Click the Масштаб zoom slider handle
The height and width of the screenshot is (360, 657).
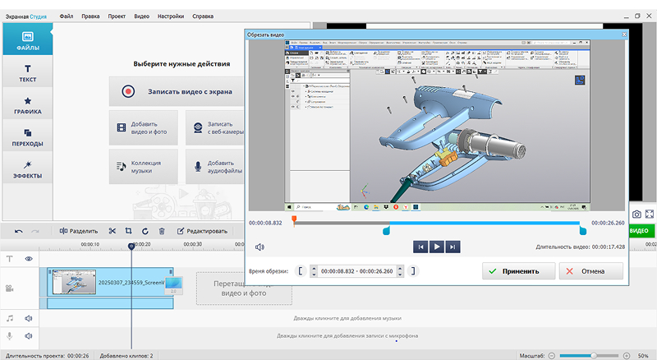click(x=593, y=355)
